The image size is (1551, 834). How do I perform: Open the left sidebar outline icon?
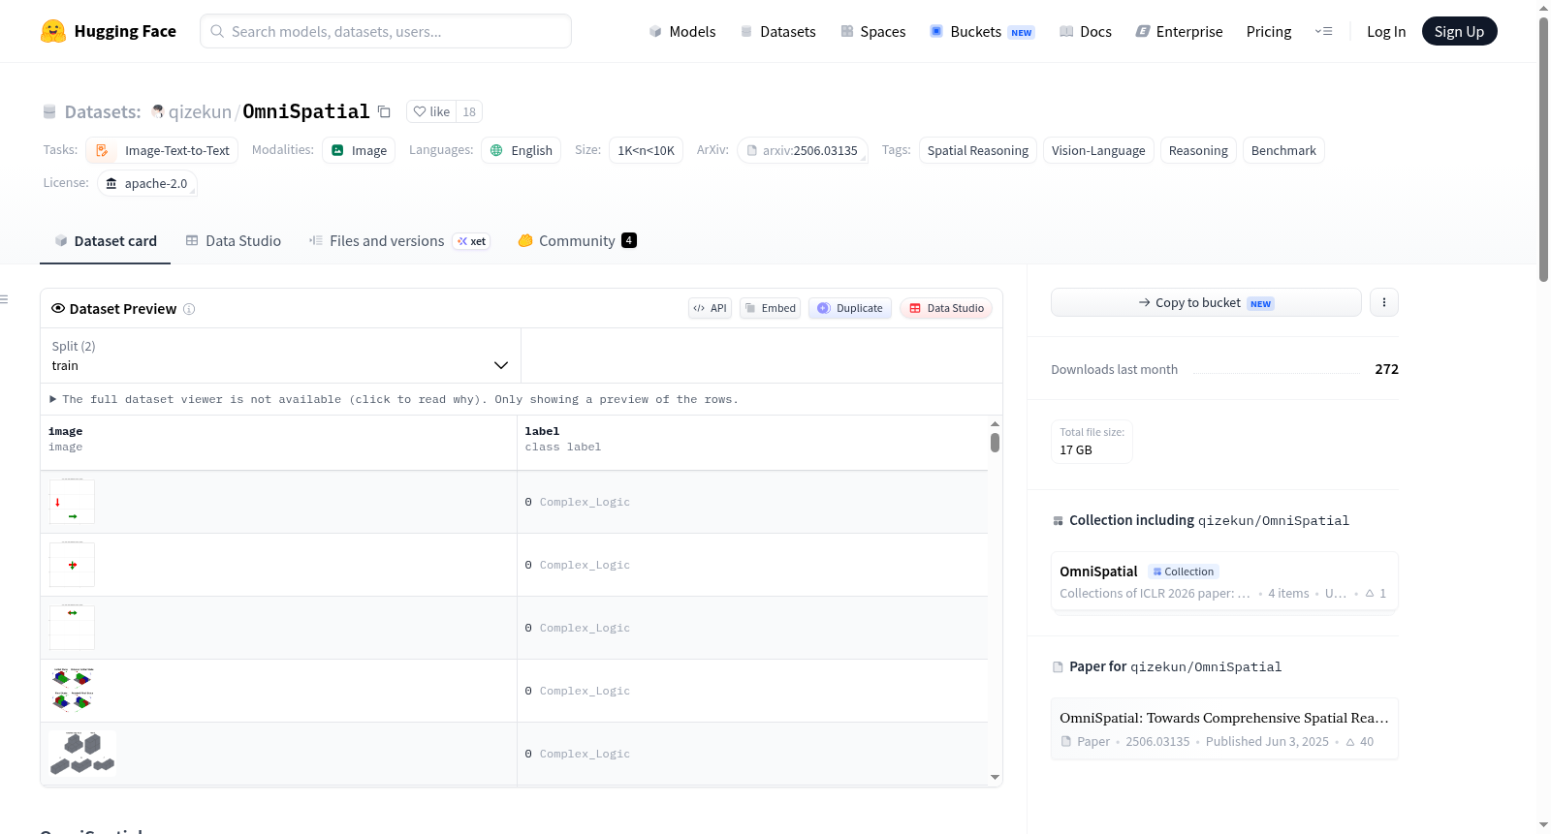tap(5, 299)
